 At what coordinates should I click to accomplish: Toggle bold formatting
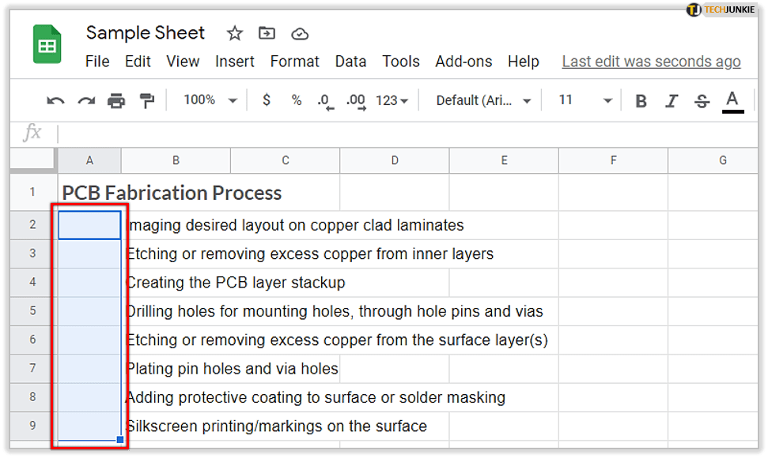[641, 100]
